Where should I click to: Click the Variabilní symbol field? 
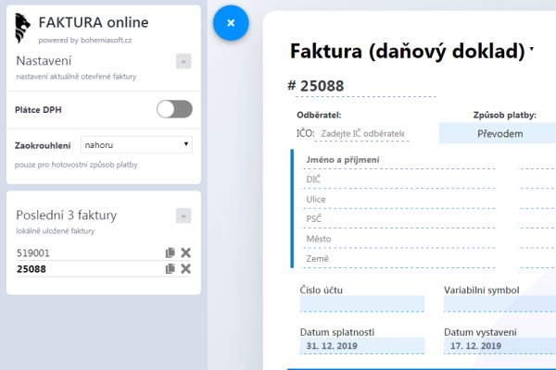500,303
